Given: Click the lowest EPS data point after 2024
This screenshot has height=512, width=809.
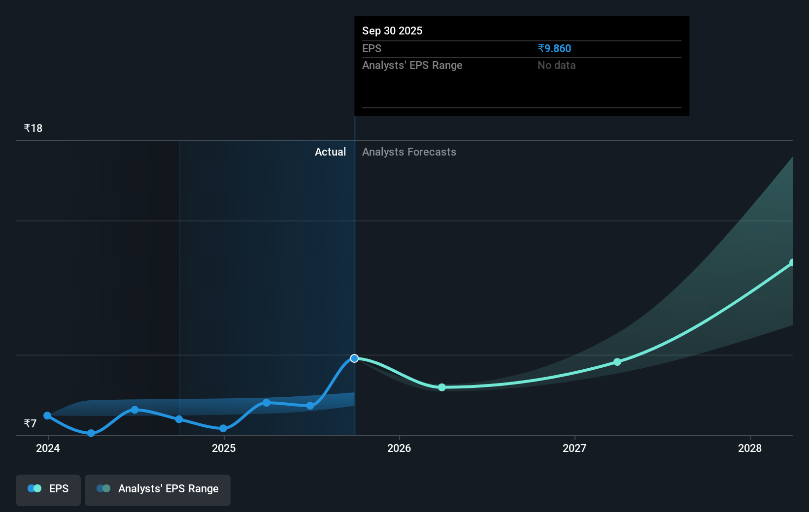Looking at the screenshot, I should click(91, 433).
